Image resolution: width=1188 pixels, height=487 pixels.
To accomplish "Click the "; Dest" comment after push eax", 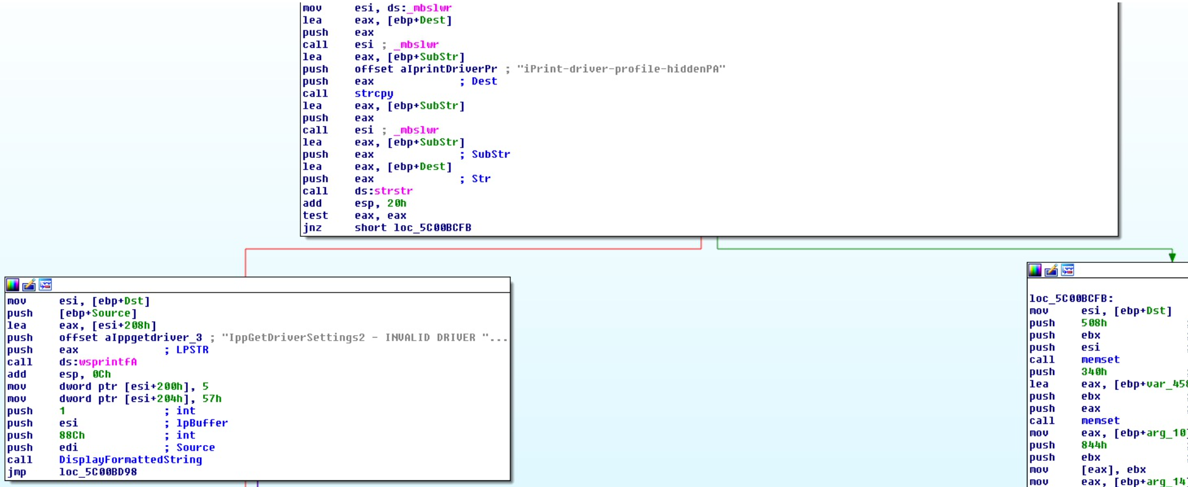I will click(478, 81).
